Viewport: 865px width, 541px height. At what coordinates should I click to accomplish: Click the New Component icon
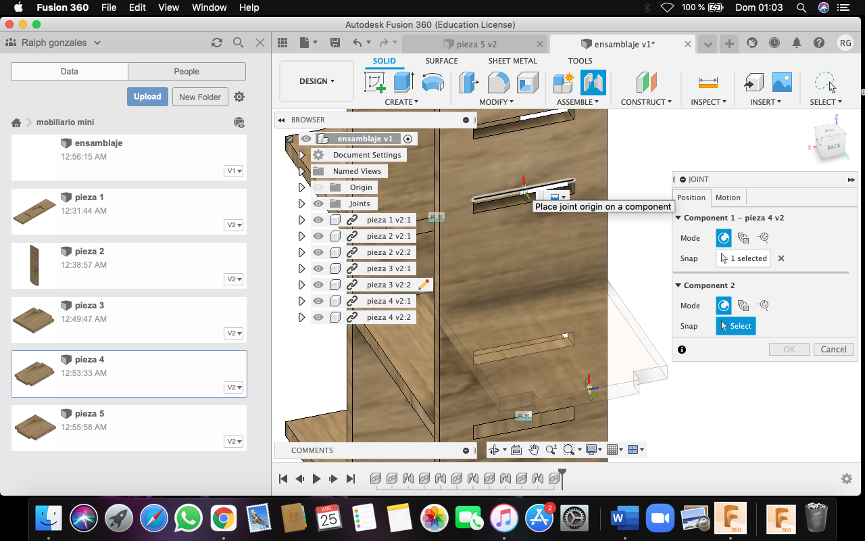coord(564,83)
